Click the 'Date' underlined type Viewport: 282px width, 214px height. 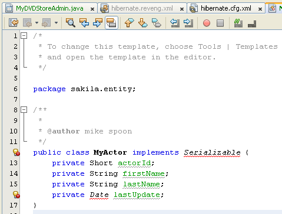[99, 195]
